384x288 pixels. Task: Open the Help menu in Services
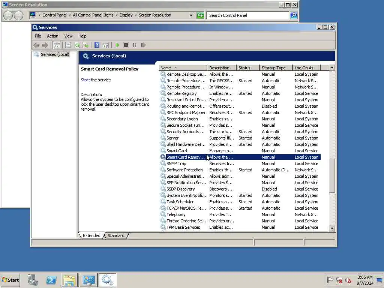pyautogui.click(x=82, y=36)
